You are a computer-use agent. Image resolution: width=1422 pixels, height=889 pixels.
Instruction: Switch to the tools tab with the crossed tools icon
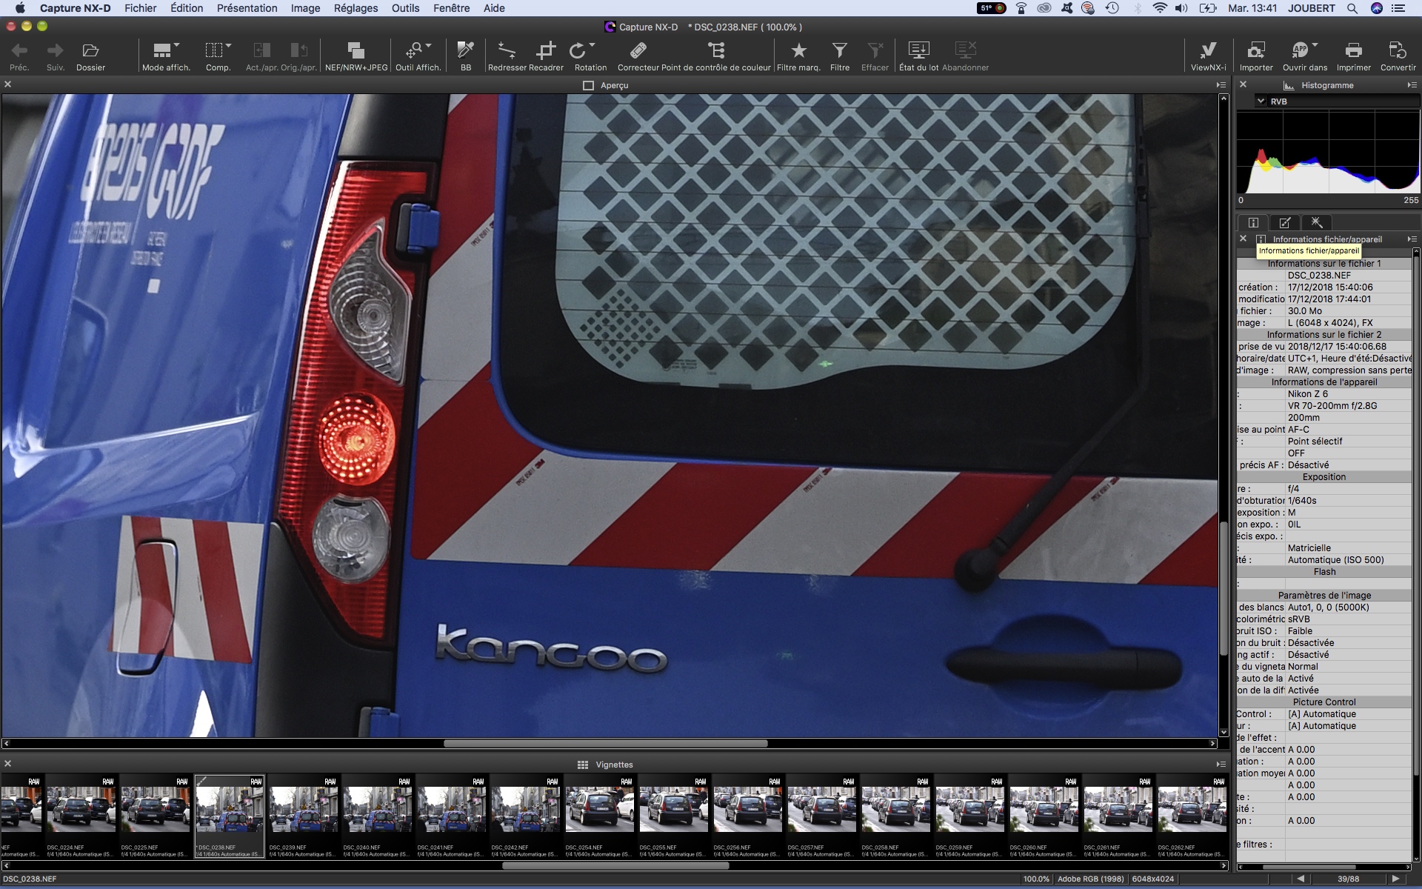[1317, 222]
